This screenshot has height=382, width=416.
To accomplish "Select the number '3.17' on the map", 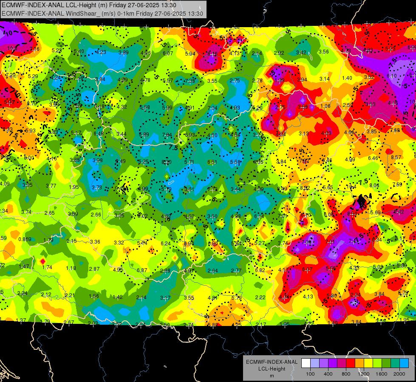I will tap(165, 298).
